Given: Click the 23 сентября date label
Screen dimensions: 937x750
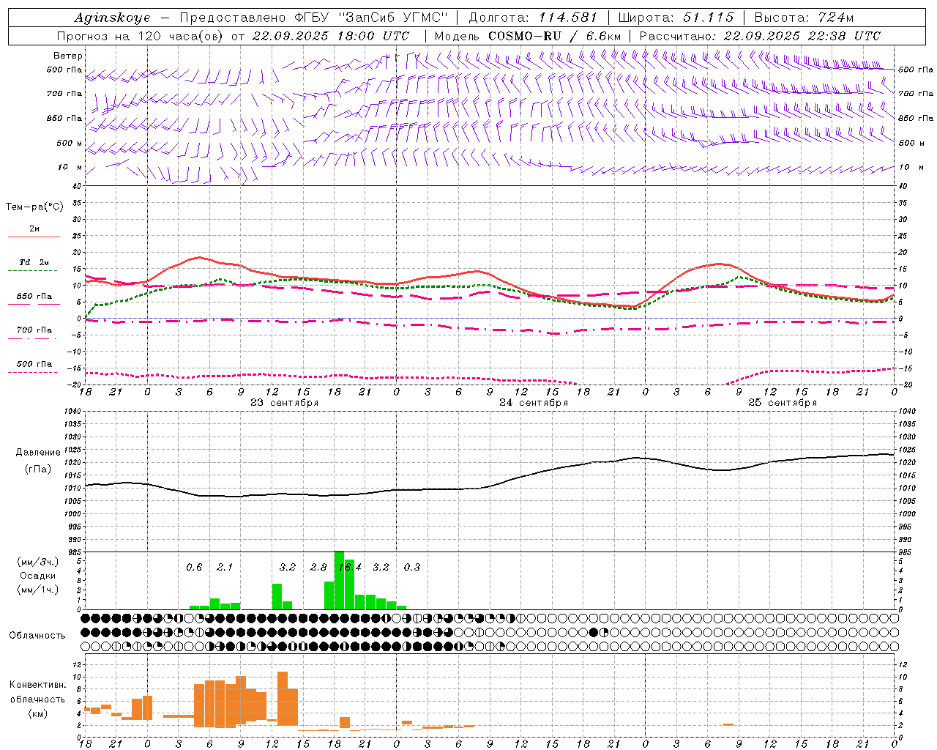Looking at the screenshot, I should pyautogui.click(x=284, y=403).
